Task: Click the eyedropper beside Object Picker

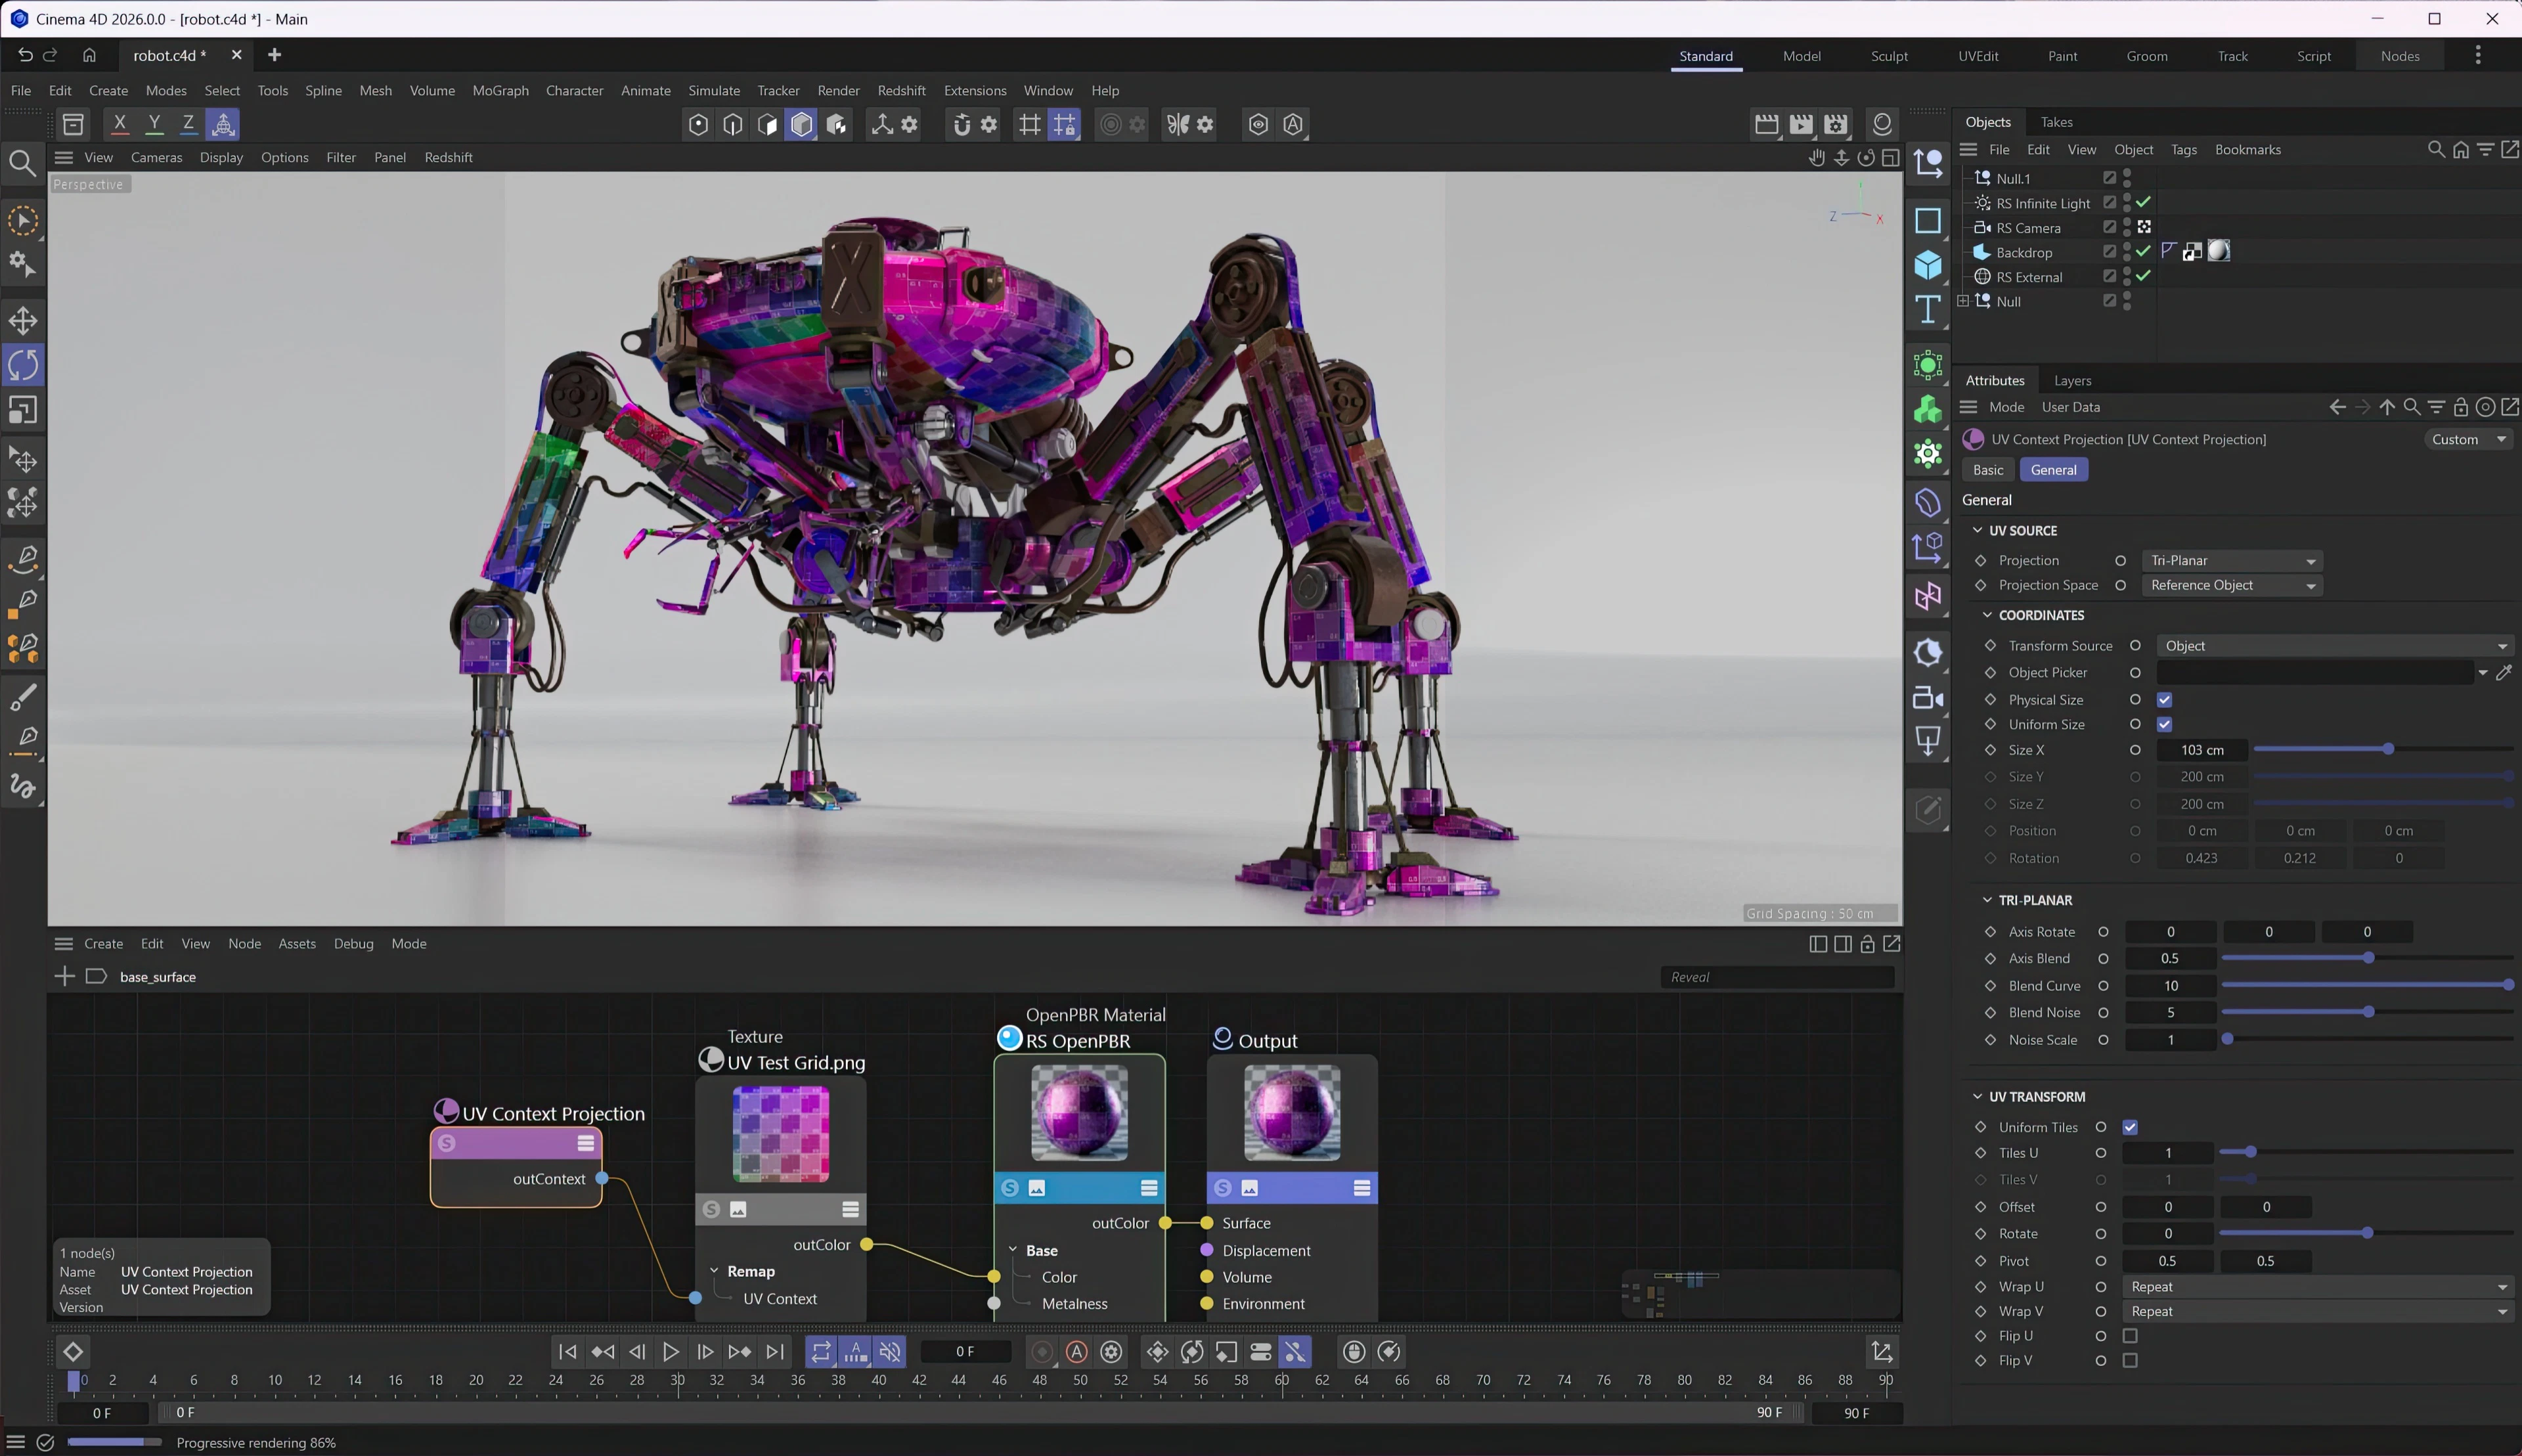Action: [x=2504, y=673]
